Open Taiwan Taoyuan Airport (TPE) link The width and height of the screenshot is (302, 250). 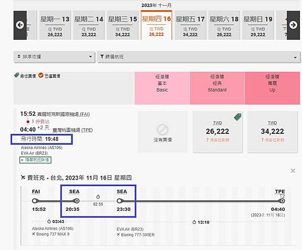pos(72,130)
